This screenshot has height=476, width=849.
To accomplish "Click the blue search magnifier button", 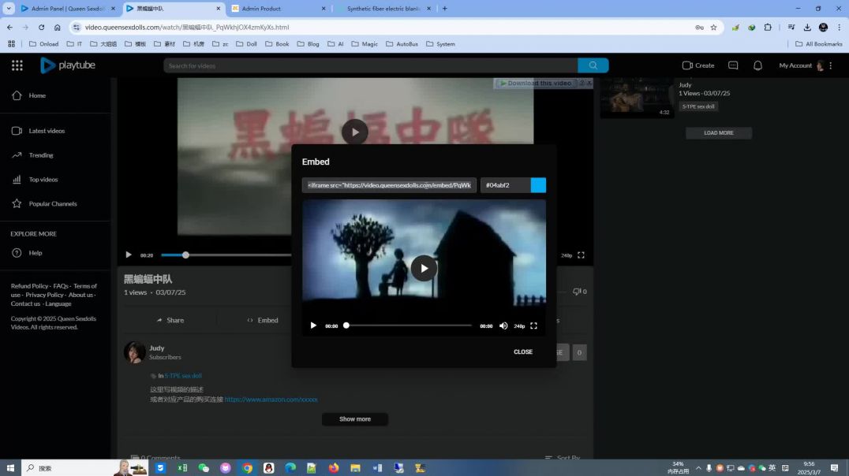I will pyautogui.click(x=593, y=65).
